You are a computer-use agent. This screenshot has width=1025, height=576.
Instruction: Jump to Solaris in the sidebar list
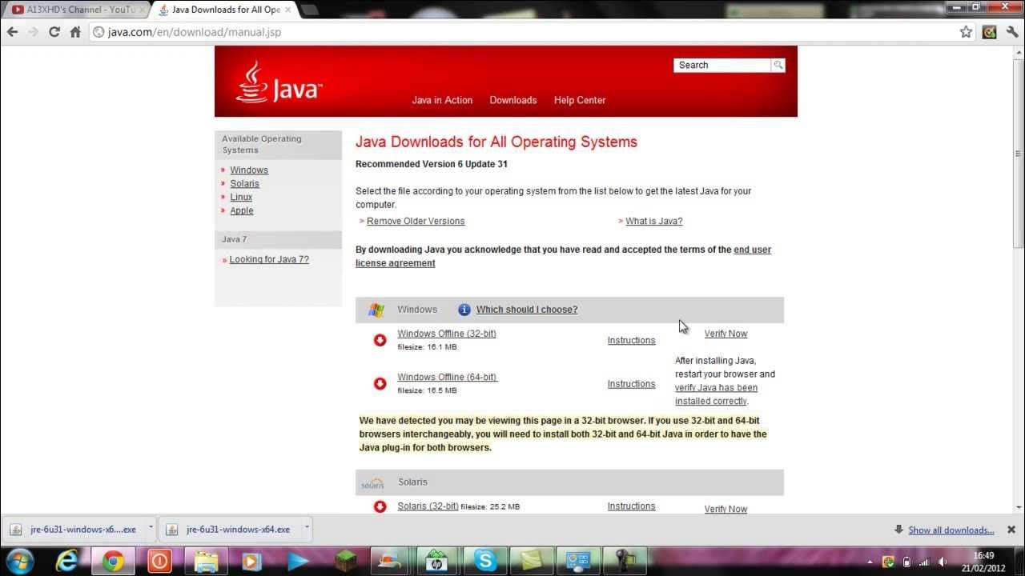244,184
